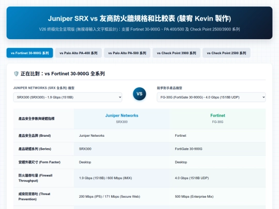
Task: Click the Firewall Throughput row label
Action: [x=43, y=178]
